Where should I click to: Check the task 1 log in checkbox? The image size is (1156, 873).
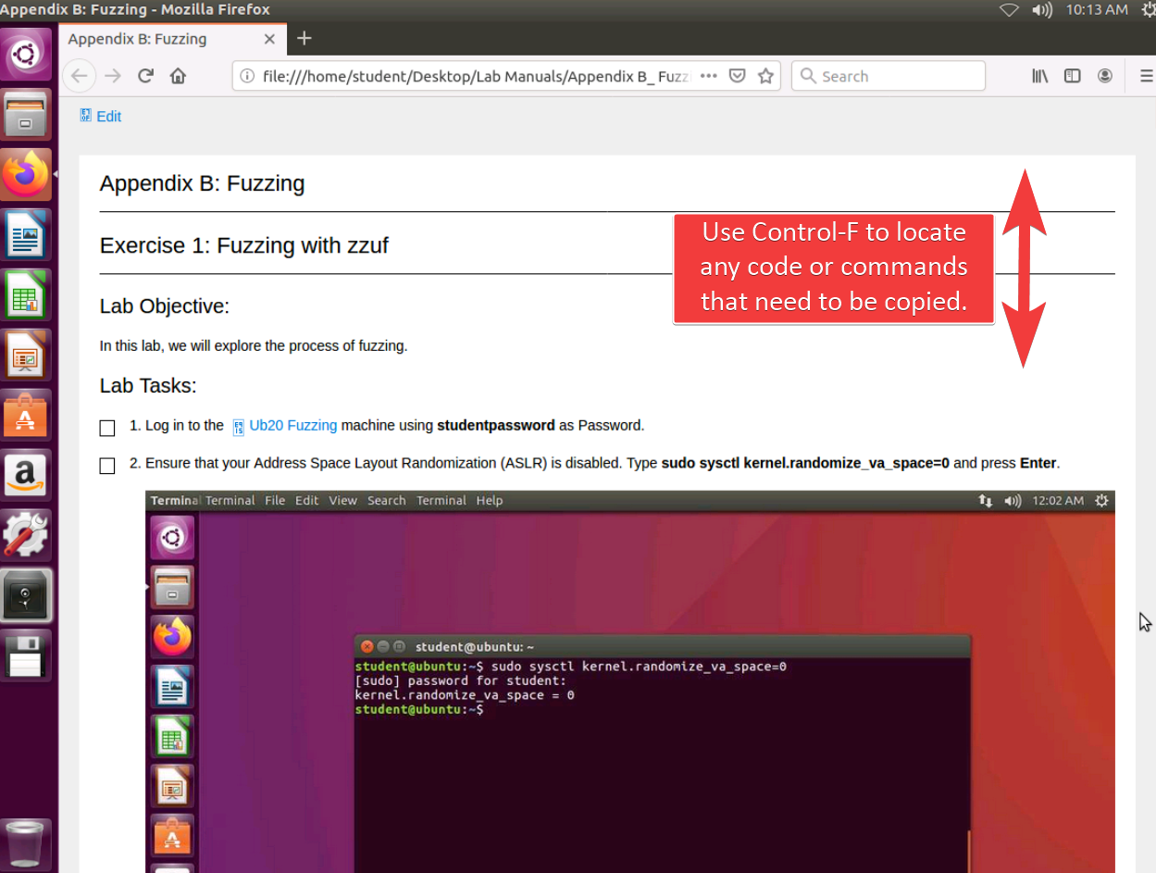[x=107, y=428]
